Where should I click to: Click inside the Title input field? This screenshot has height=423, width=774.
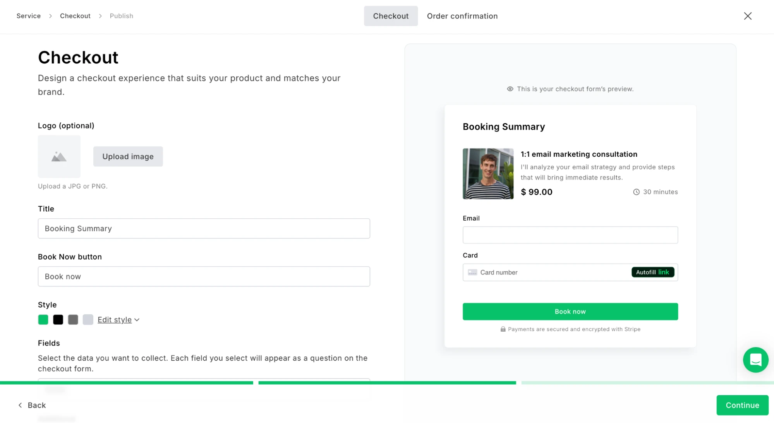(204, 228)
